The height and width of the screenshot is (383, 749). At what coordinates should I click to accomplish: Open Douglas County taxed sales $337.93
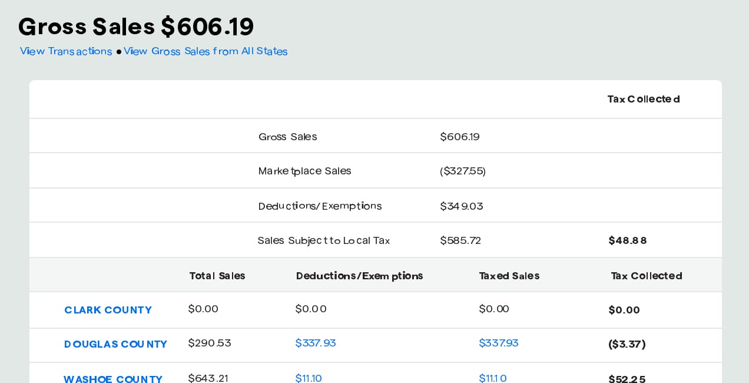(x=499, y=343)
